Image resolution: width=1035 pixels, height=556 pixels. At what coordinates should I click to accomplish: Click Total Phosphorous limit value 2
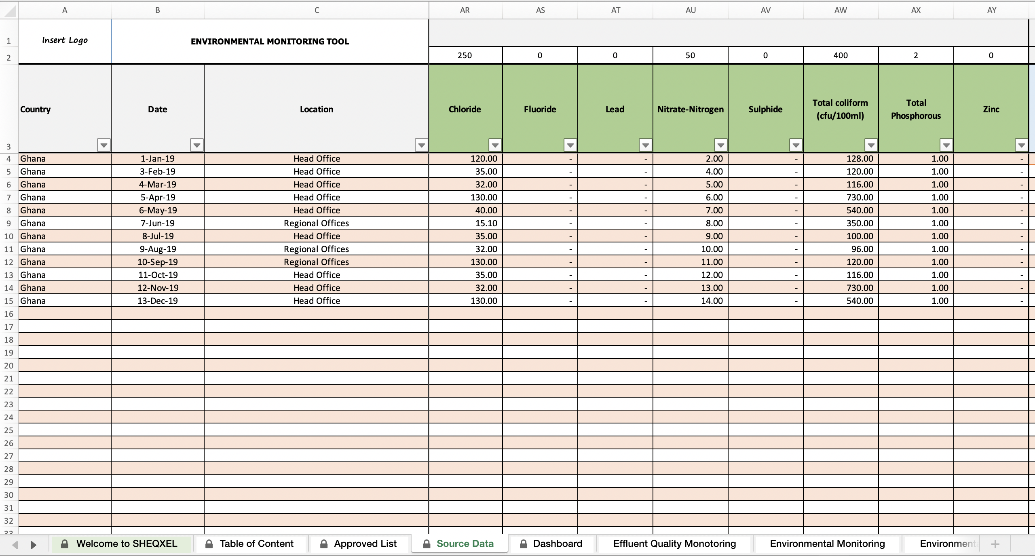coord(916,55)
